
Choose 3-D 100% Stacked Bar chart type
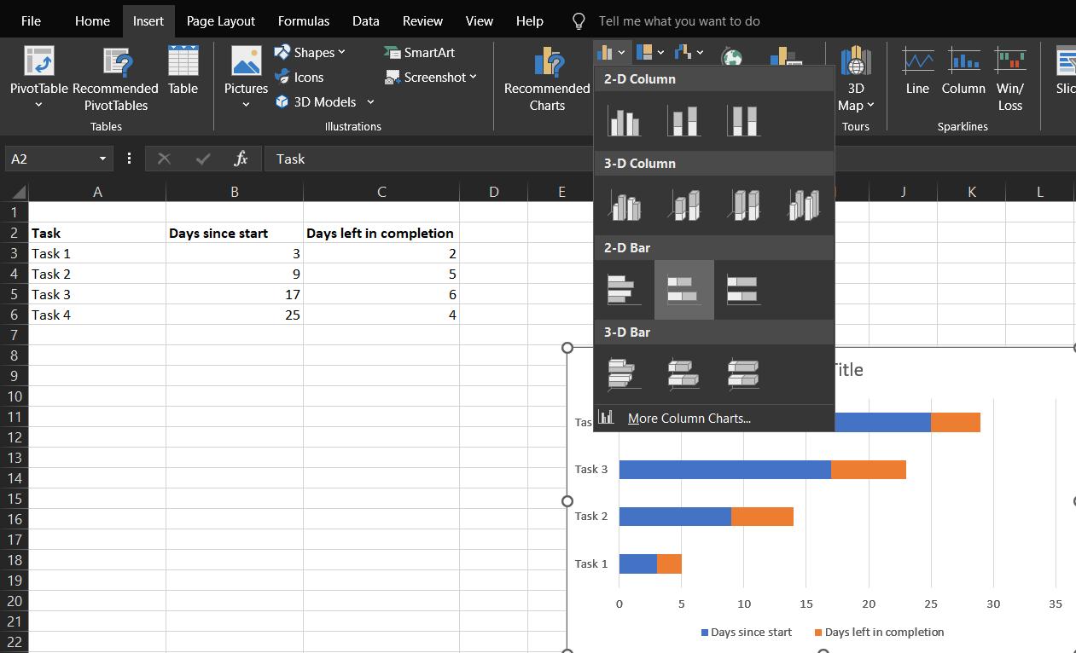click(x=743, y=373)
